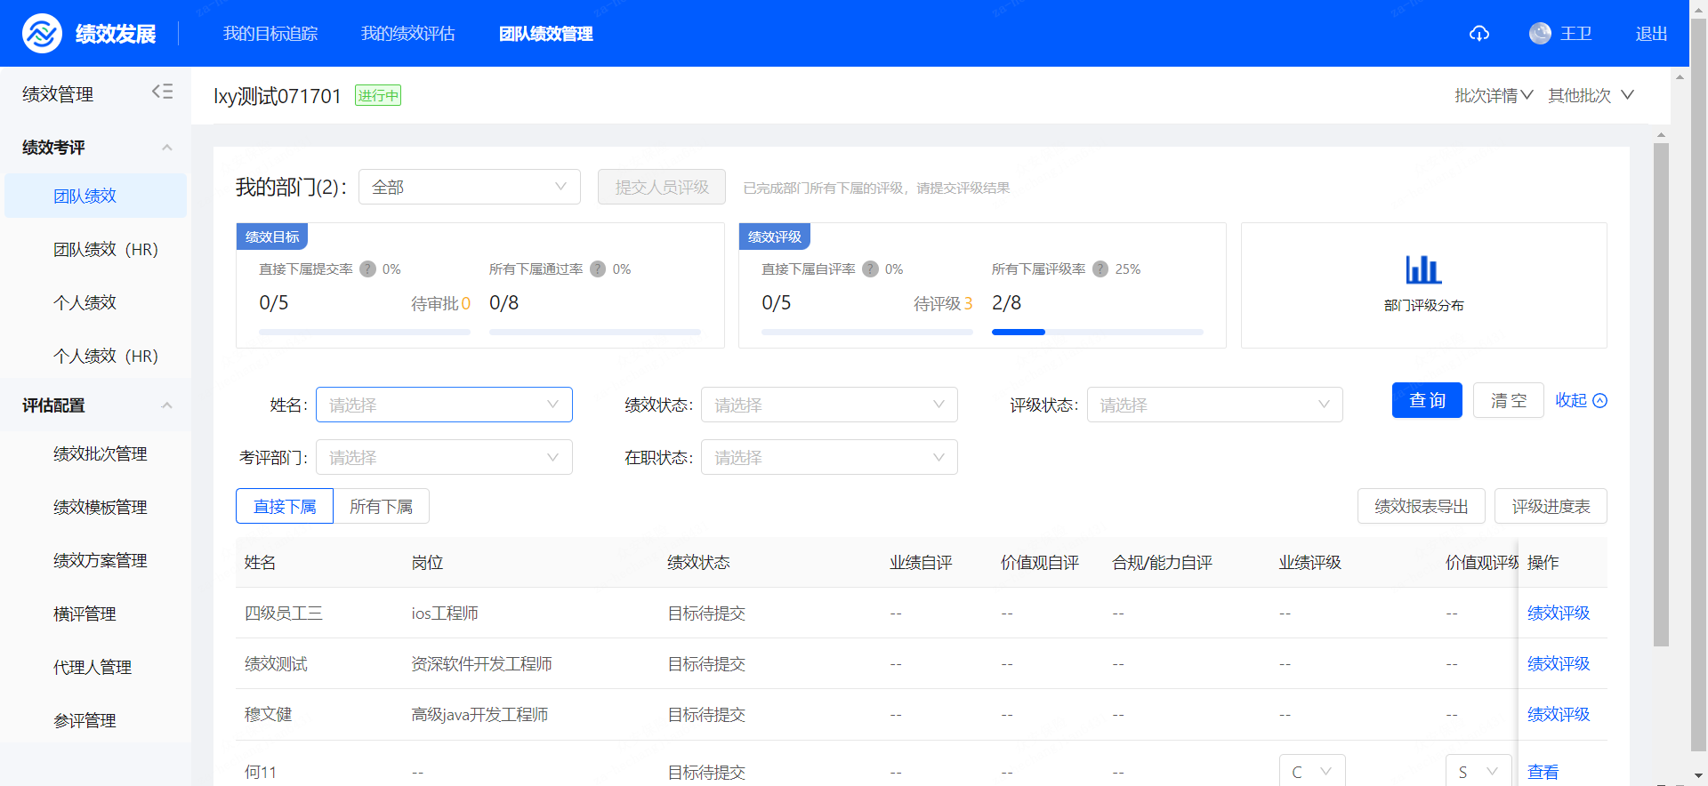The width and height of the screenshot is (1708, 786).
Task: Click 评级进度表 button
Action: (1551, 506)
